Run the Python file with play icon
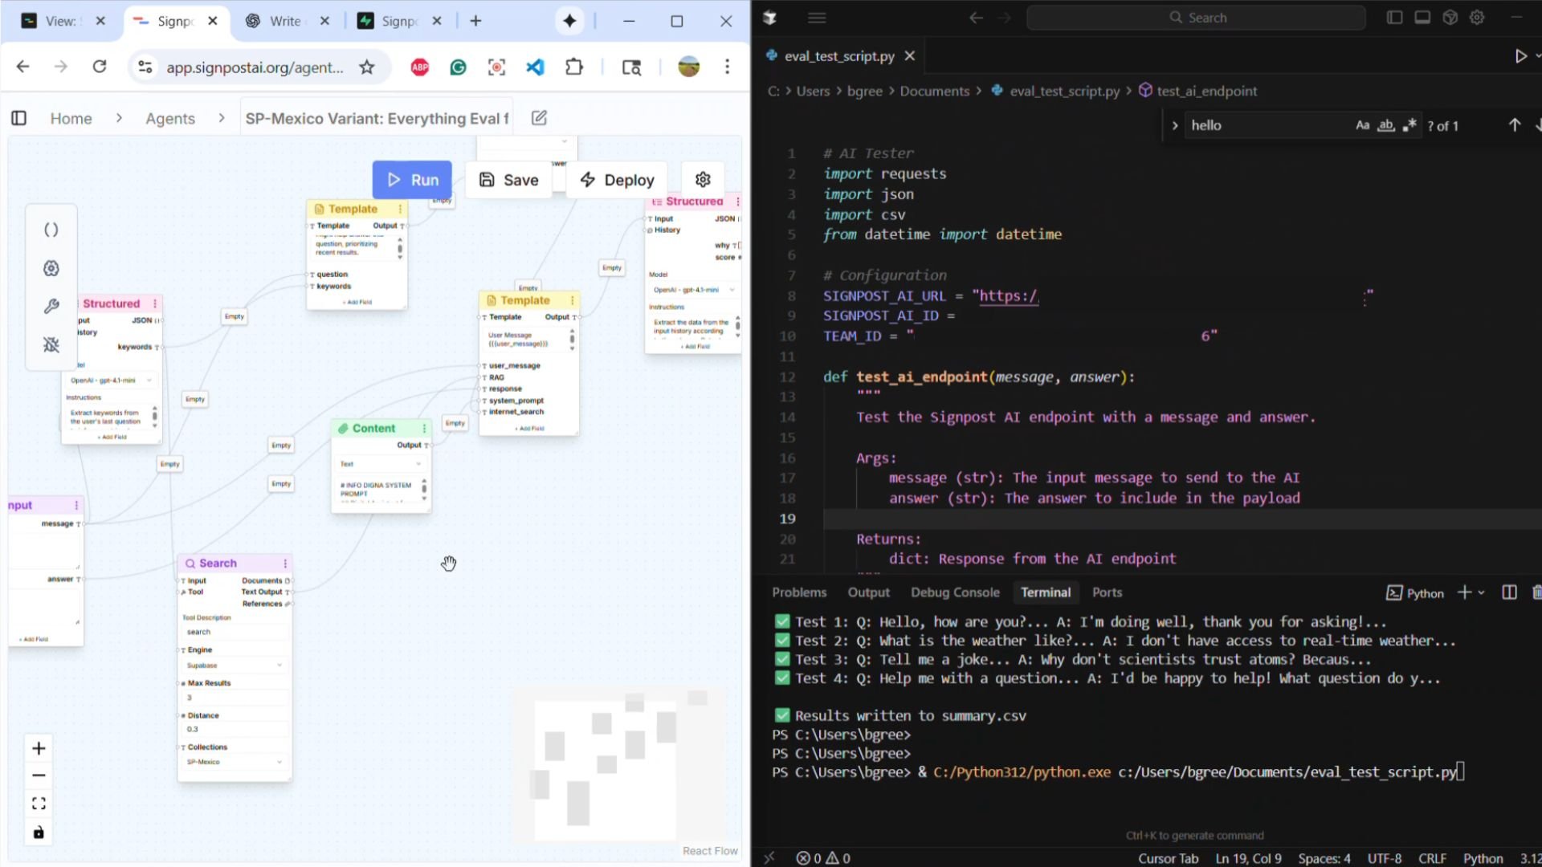This screenshot has height=867, width=1542. click(x=1520, y=56)
